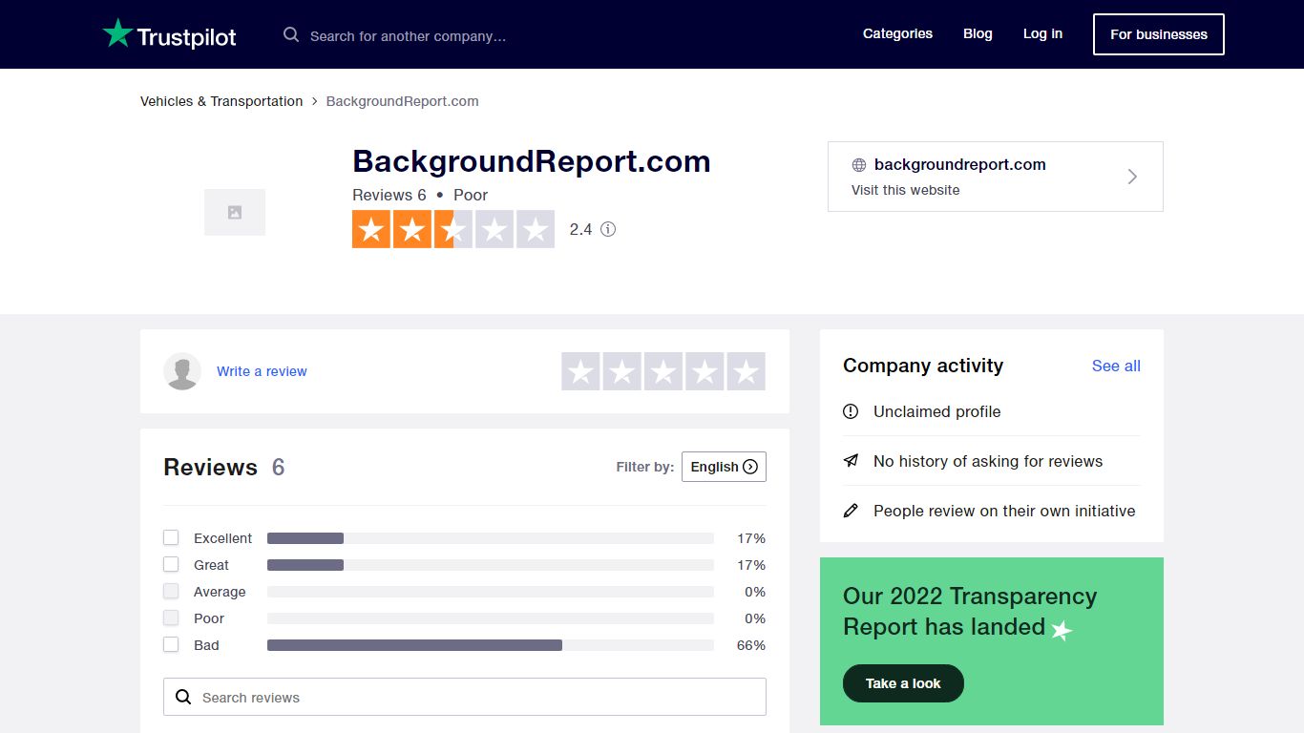Select the first star in review rating
Viewport: 1304px width, 733px height.
[x=580, y=371]
